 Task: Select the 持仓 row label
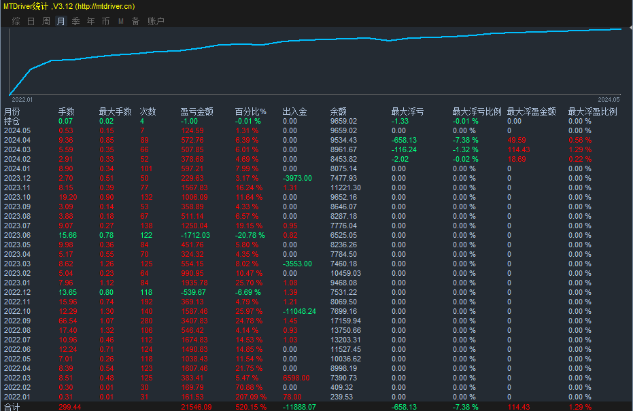click(x=12, y=122)
